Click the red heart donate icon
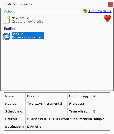This screenshot has height=134, width=114. point(107,18)
